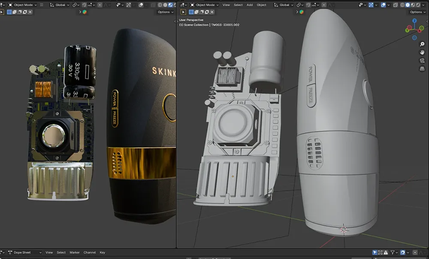Image resolution: width=429 pixels, height=259 pixels.
Task: Open Dope Sheet filter funnel dropdown
Action: point(394,253)
